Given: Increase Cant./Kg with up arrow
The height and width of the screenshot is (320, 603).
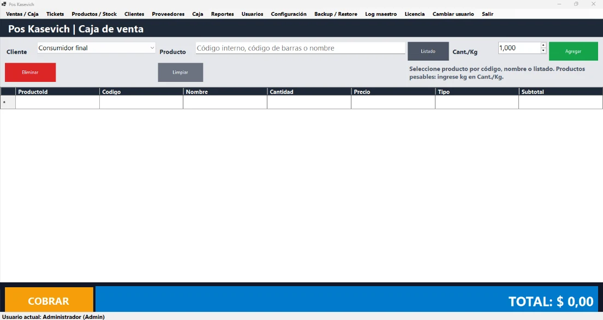Looking at the screenshot, I should tap(544, 45).
